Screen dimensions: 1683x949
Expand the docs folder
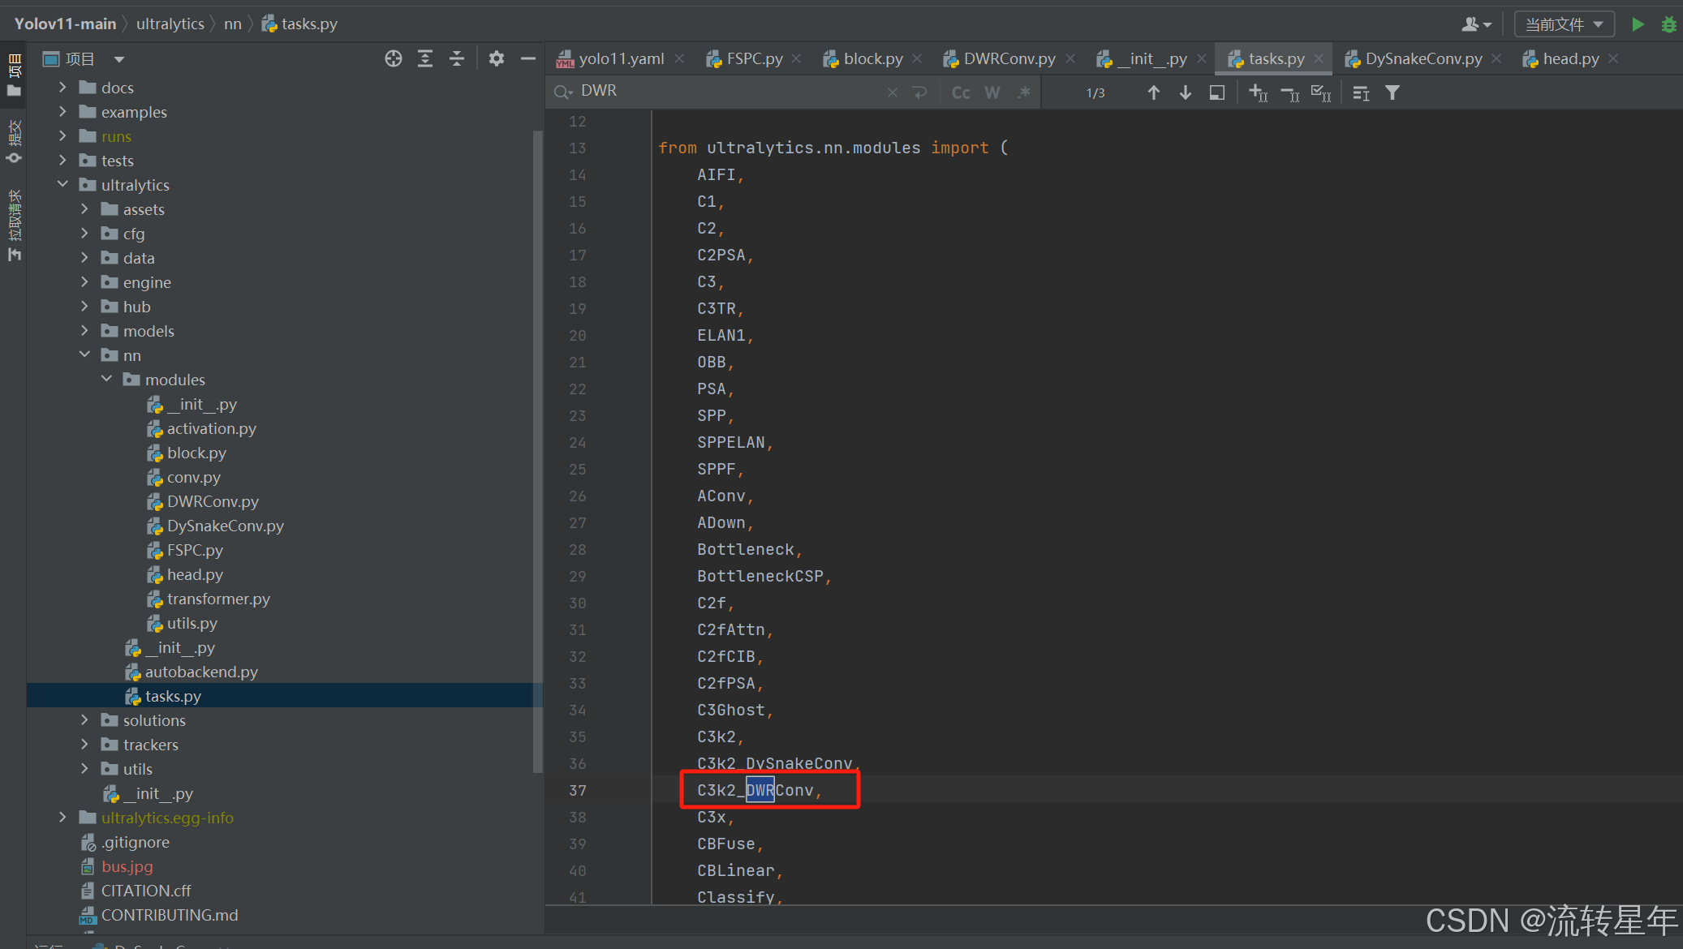[62, 87]
